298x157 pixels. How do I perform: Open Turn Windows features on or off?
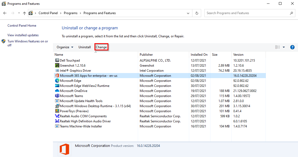[x=28, y=43]
